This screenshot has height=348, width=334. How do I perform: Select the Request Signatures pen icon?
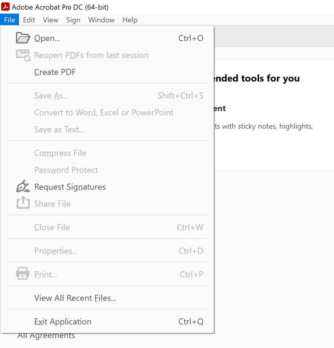pyautogui.click(x=23, y=186)
